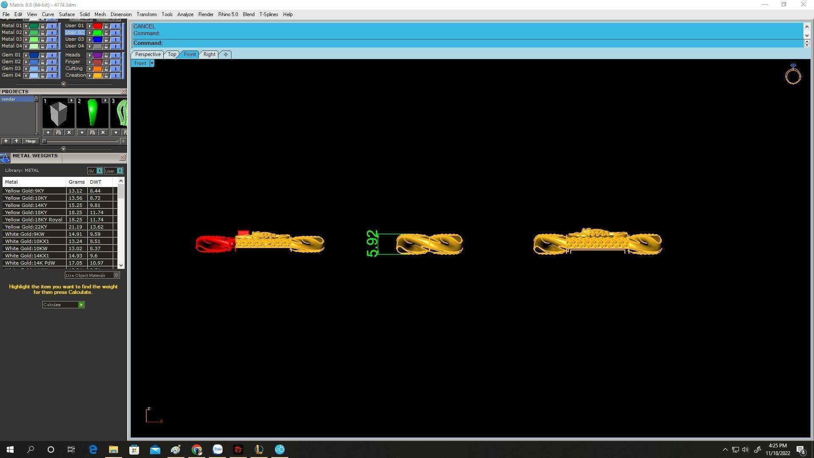The width and height of the screenshot is (814, 458).
Task: Expand the Heads layer arrow
Action: (x=89, y=55)
